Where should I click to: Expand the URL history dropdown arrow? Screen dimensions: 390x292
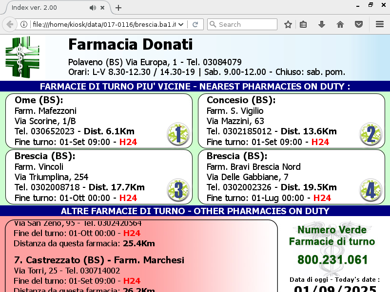tap(181, 24)
